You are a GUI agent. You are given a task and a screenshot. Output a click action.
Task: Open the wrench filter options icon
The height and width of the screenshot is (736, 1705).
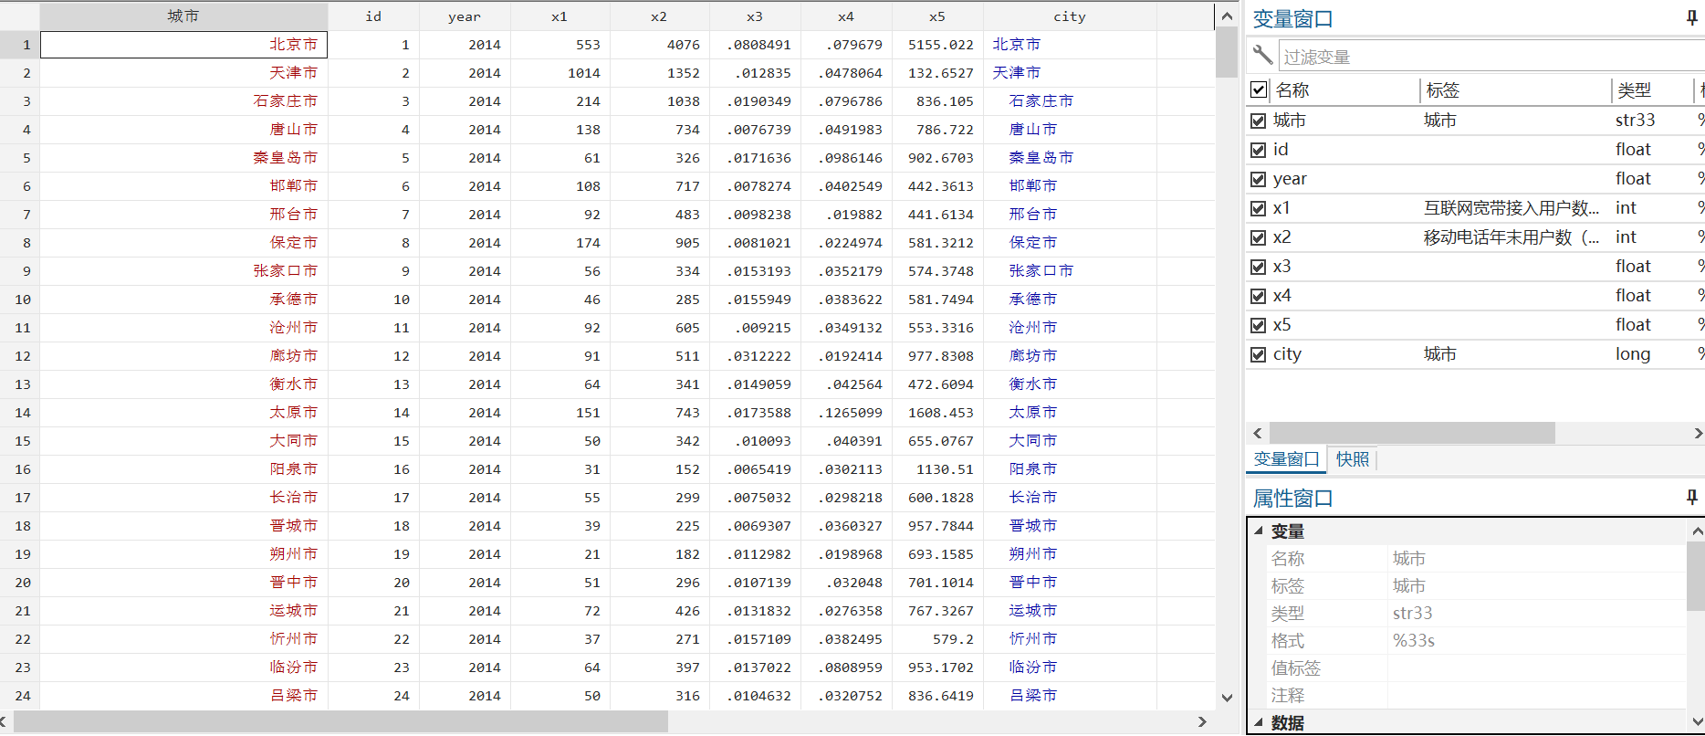coord(1262,56)
